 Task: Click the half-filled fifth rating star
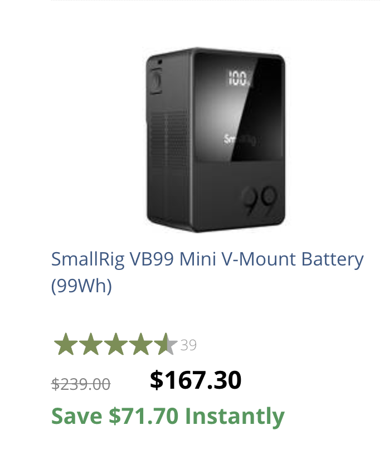(166, 345)
